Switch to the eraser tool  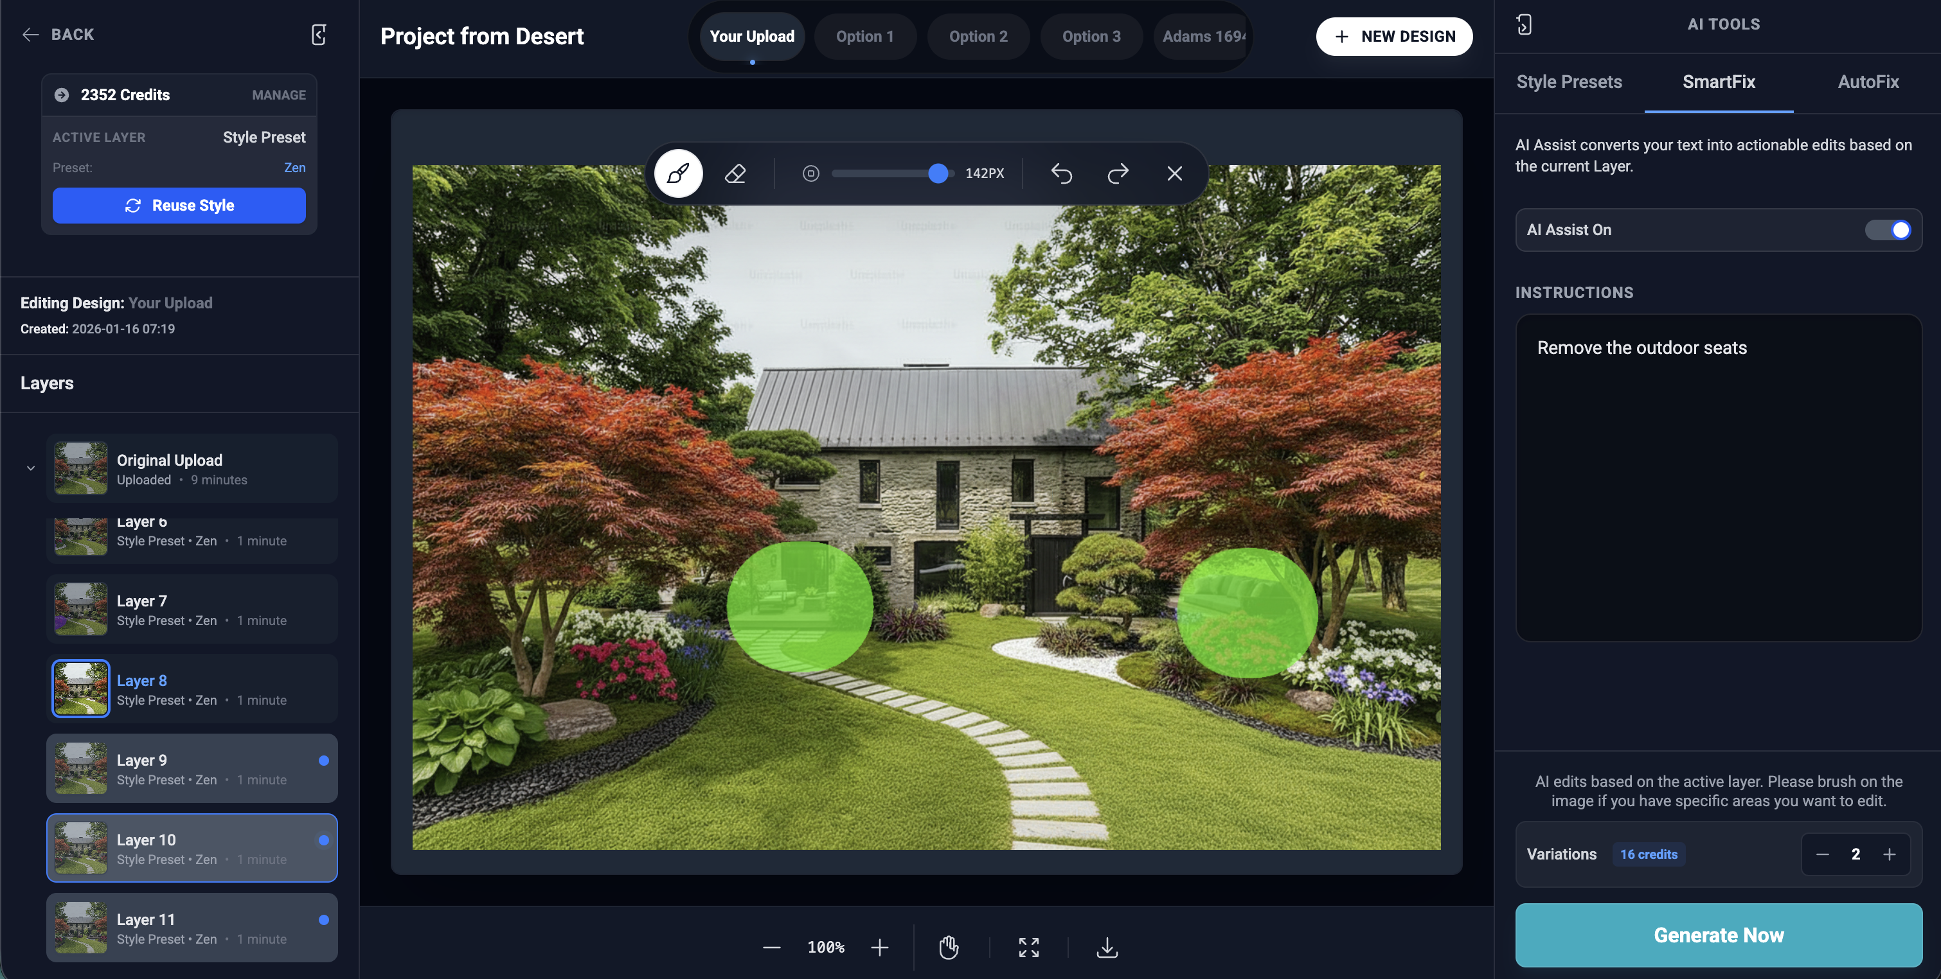(x=735, y=173)
